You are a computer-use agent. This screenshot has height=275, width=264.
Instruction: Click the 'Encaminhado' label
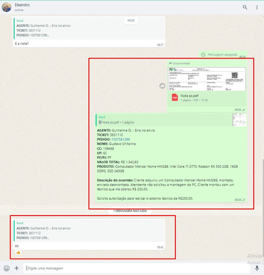pyautogui.click(x=179, y=63)
